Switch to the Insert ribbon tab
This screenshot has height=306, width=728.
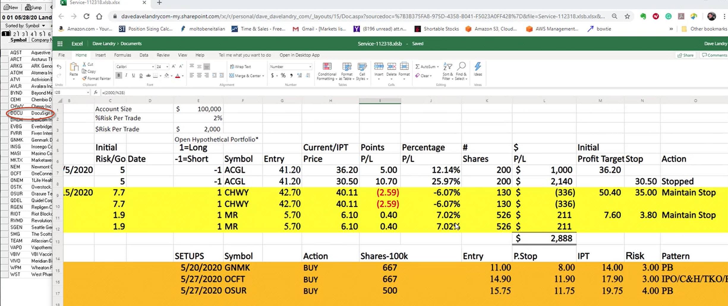click(100, 55)
